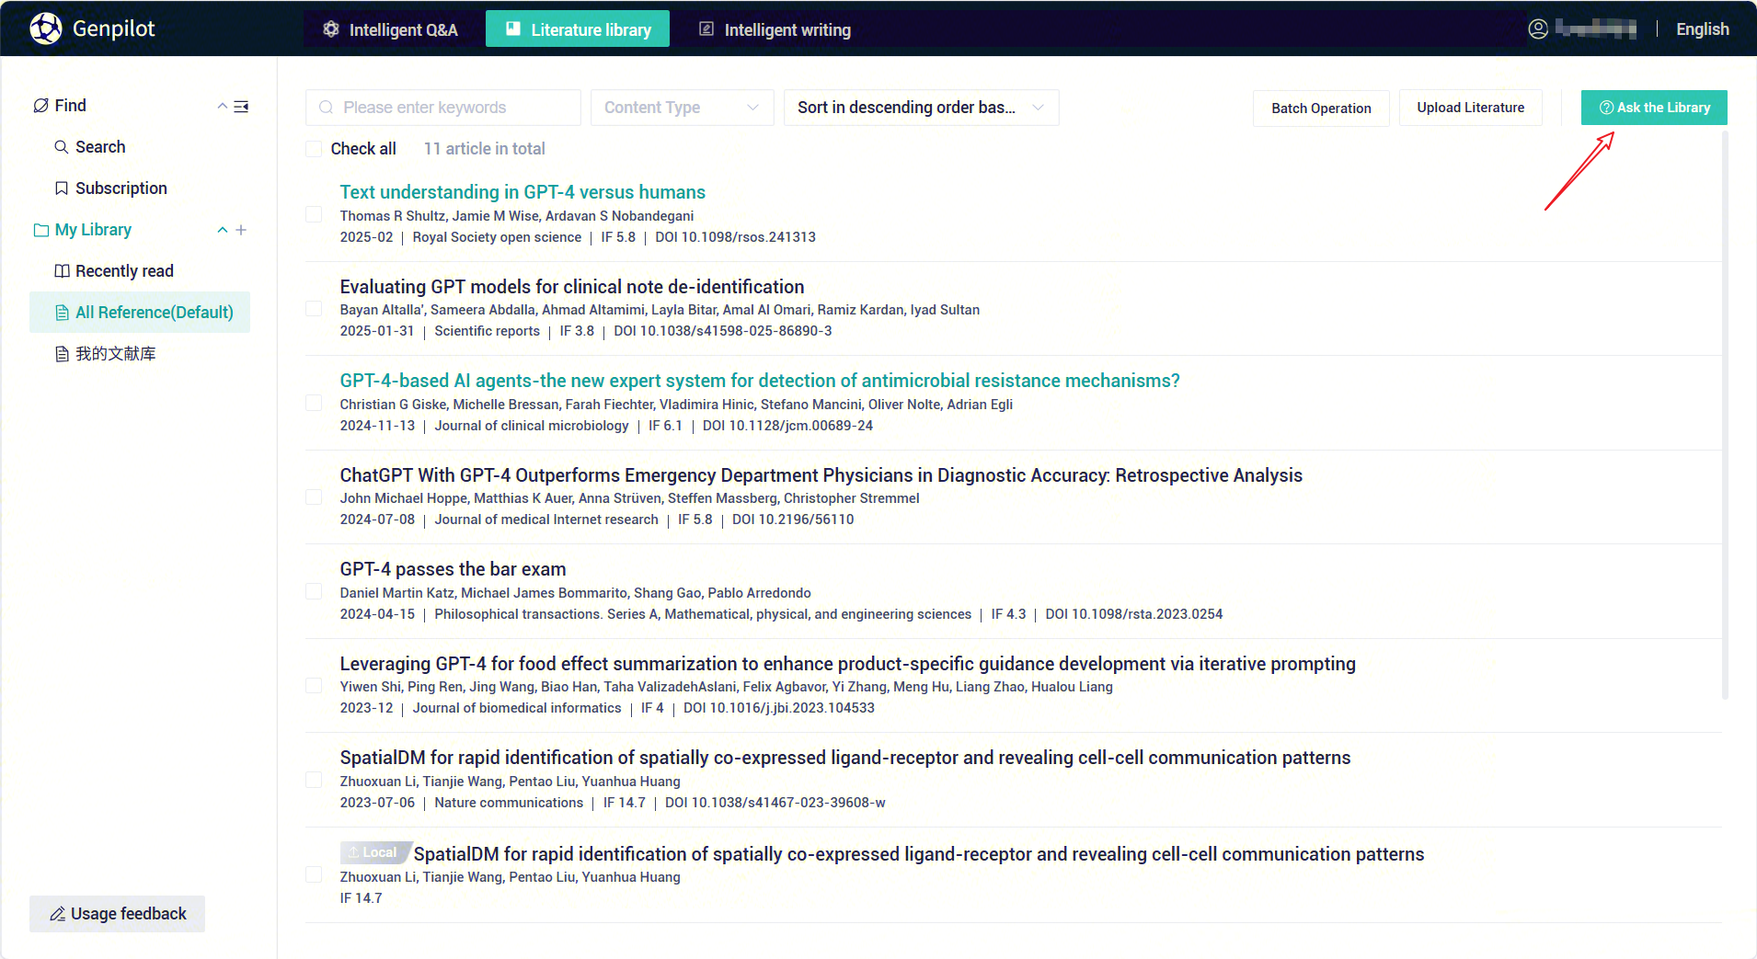Select checkbox for Text understanding in GPT-4 article
This screenshot has height=959, width=1757.
(314, 214)
